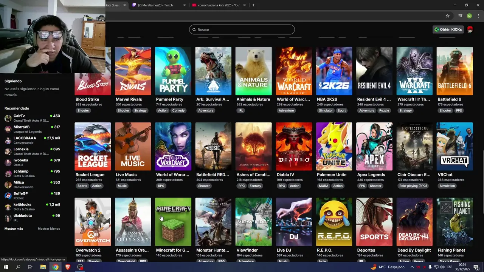Switch to MersGames20 Twitch tab
The height and width of the screenshot is (272, 484).
pyautogui.click(x=159, y=5)
